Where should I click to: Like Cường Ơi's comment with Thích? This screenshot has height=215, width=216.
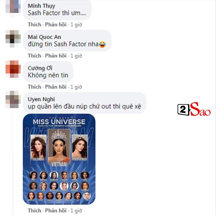(x=35, y=87)
